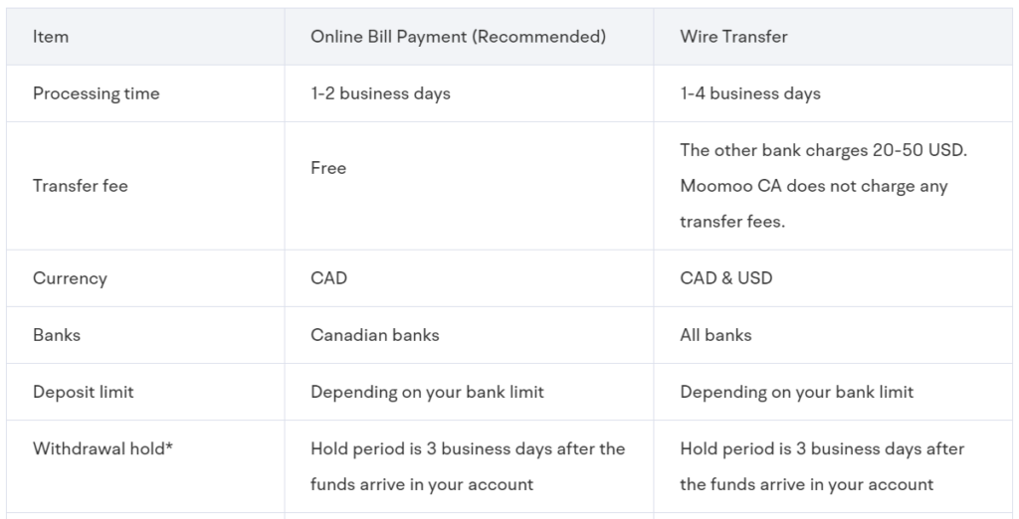Viewport: 1019px width, 519px height.
Task: Select the Transfer fee row label
Action: tap(81, 186)
